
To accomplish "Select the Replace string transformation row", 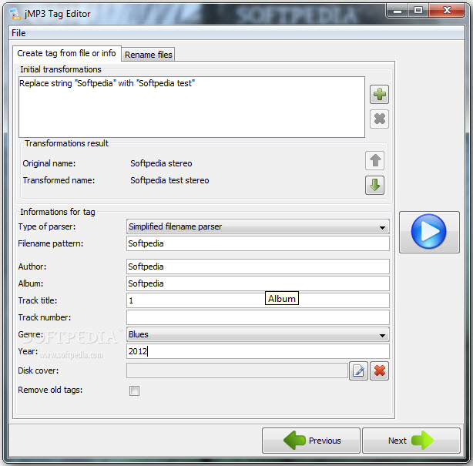I will point(192,83).
